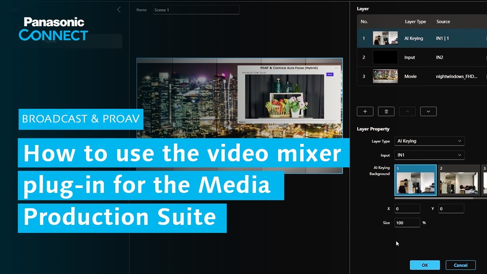The height and width of the screenshot is (274, 487).
Task: Move layer up with the arrow button
Action: (x=407, y=112)
